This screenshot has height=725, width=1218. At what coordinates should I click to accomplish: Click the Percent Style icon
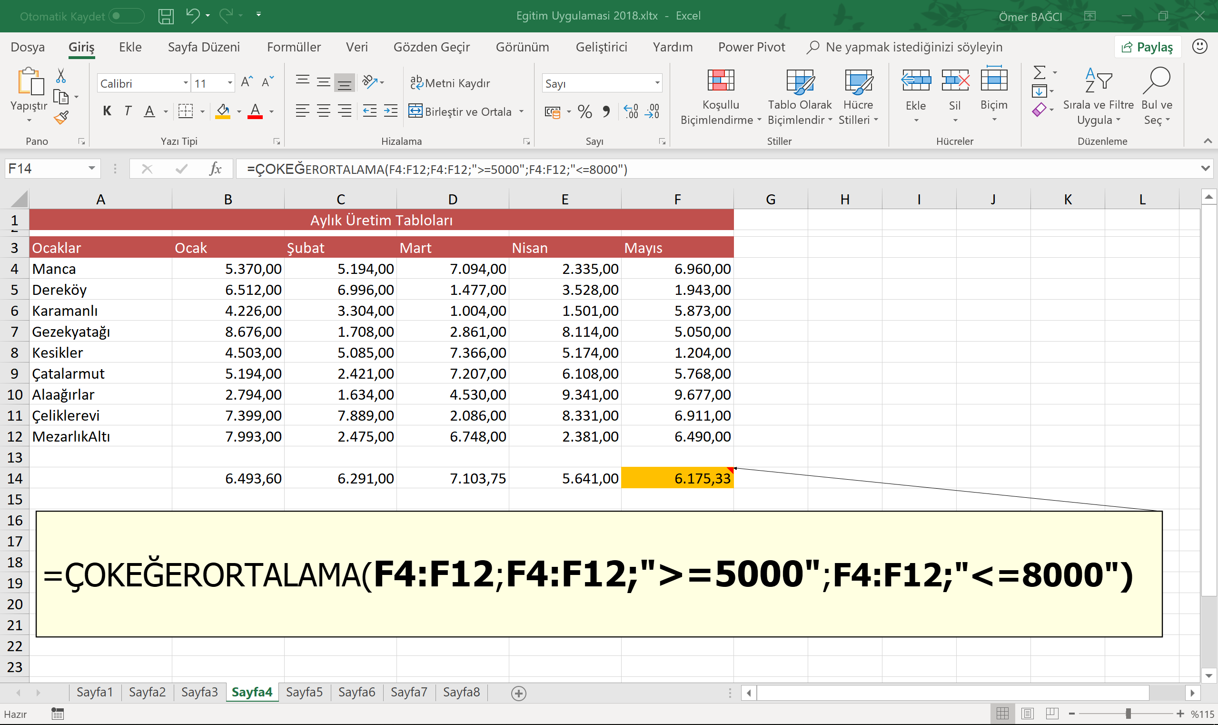coord(584,112)
